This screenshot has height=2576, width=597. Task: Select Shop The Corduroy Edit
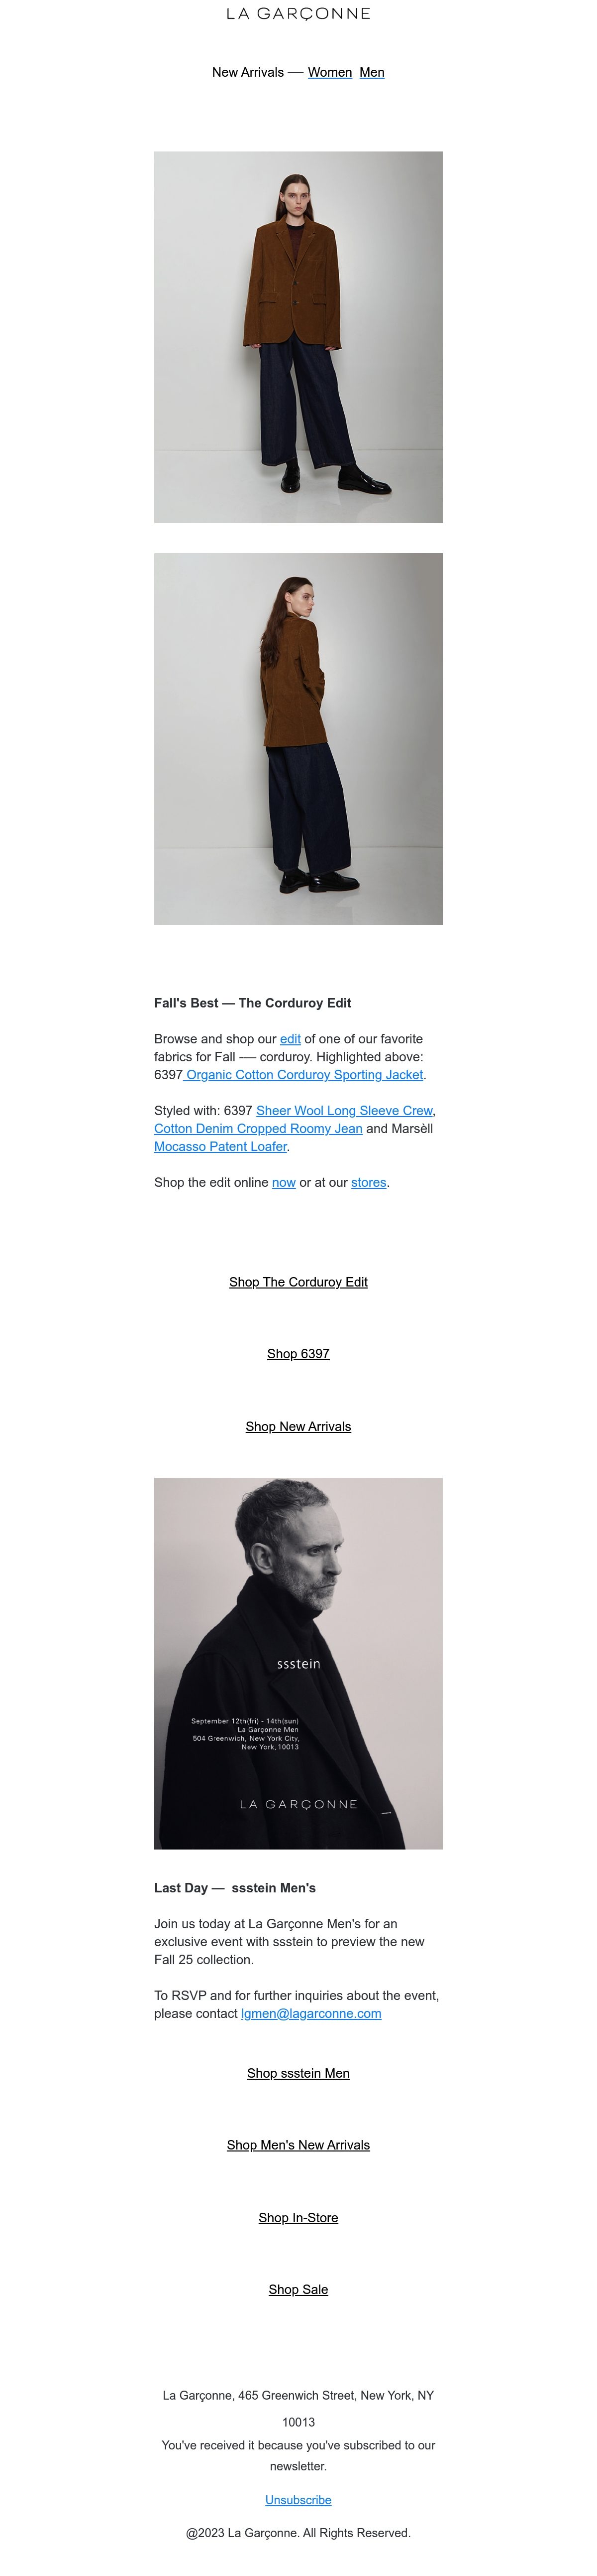[x=298, y=1282]
